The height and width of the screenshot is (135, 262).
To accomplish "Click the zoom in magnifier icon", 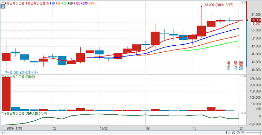I will (238, 133).
